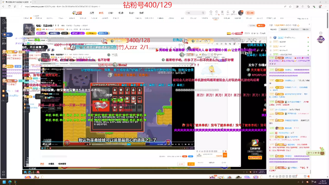Click the Windows Start button on the taskbar

pyautogui.click(x=4, y=182)
